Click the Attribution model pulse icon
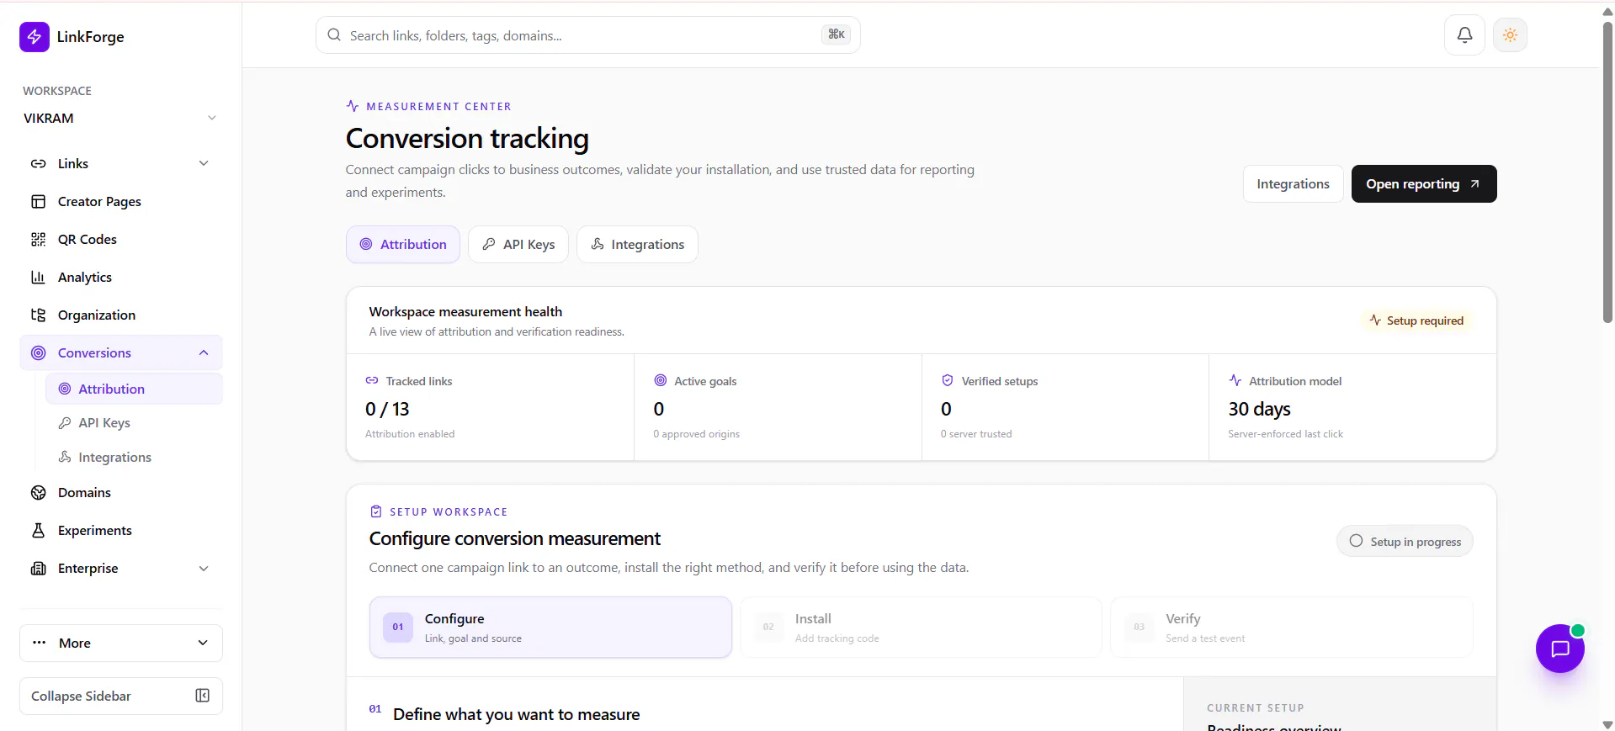This screenshot has height=731, width=1615. tap(1235, 380)
